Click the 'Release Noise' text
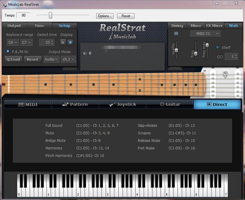 click(149, 141)
